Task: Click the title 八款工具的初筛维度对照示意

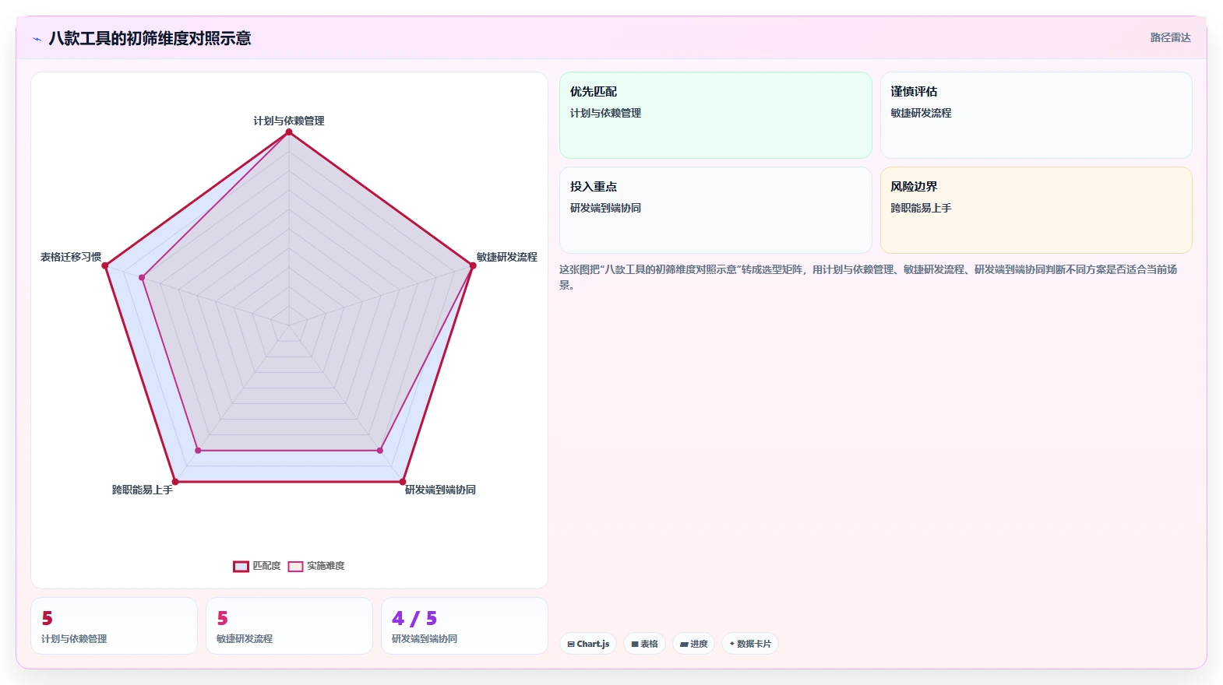Action: tap(150, 38)
